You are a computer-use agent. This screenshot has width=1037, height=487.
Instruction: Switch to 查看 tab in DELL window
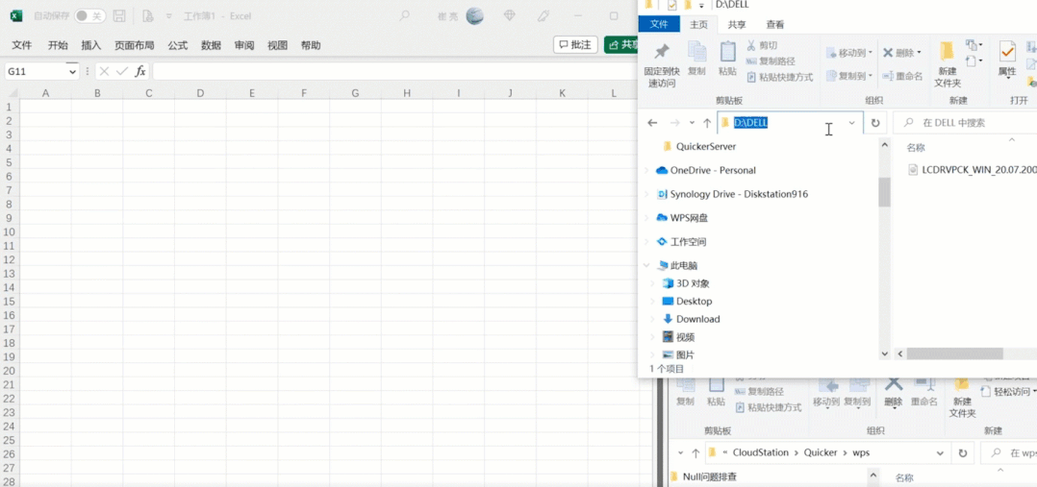click(775, 24)
